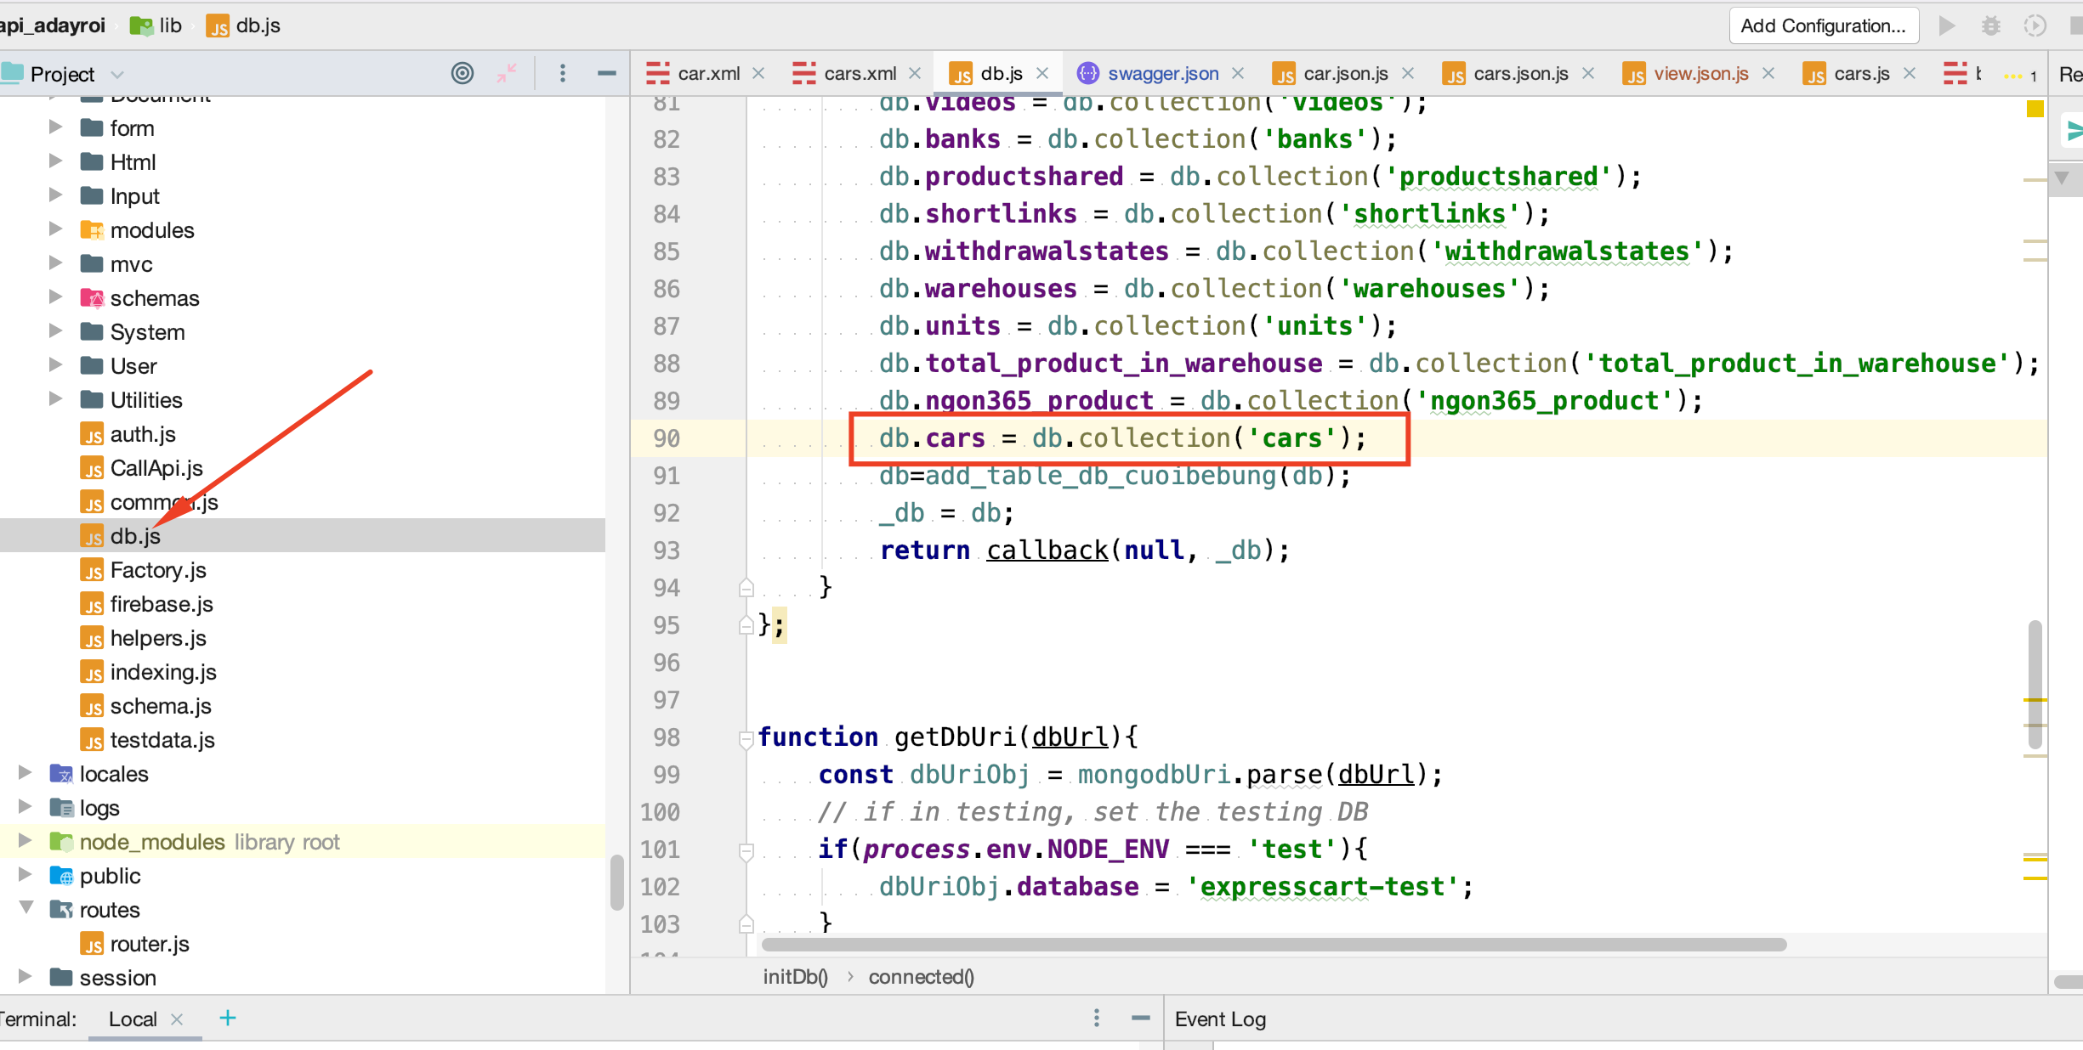Expand the Utilities folder
The width and height of the screenshot is (2083, 1050).
coord(55,399)
